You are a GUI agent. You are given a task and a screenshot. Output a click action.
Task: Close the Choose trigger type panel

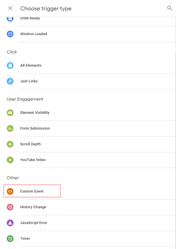[10, 8]
